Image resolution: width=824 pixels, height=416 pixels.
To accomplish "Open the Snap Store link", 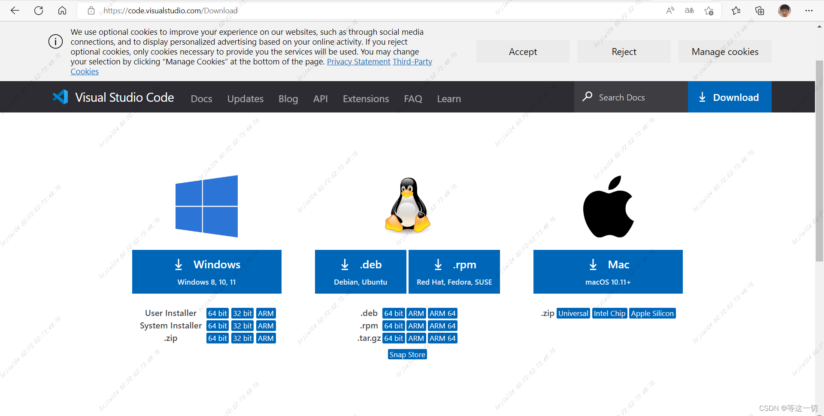I will point(407,355).
